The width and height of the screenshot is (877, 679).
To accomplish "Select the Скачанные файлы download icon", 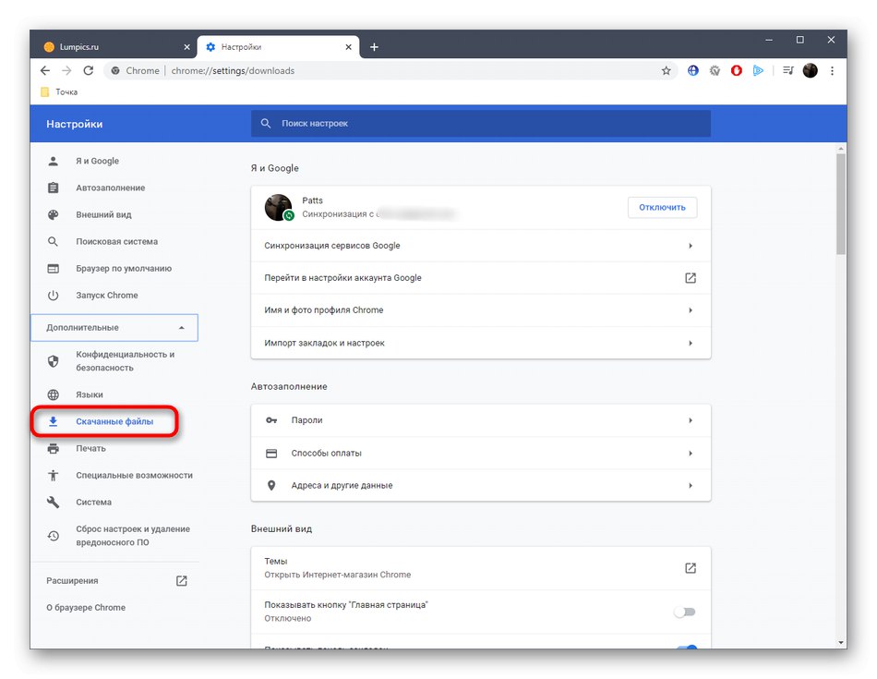I will click(54, 420).
